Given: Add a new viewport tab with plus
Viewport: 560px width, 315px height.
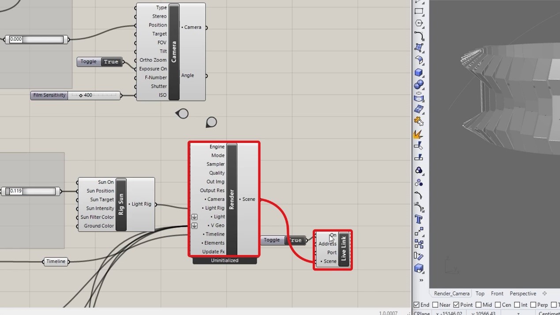Looking at the screenshot, I should 545,293.
